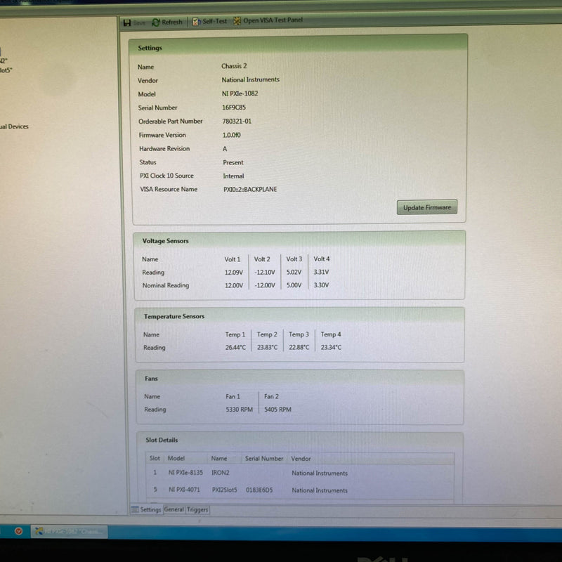Click the icon next to the Settings tab
The height and width of the screenshot is (562, 562).
coord(133,510)
